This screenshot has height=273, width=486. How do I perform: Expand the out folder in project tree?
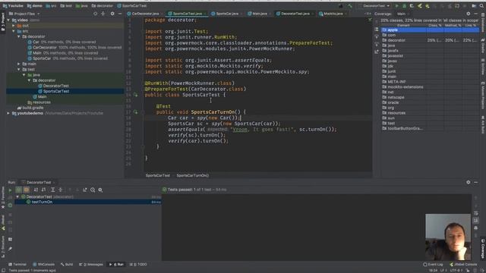(14, 26)
